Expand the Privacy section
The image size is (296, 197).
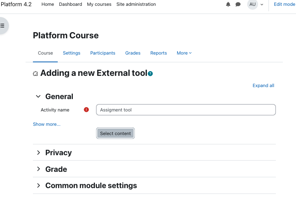pyautogui.click(x=38, y=153)
